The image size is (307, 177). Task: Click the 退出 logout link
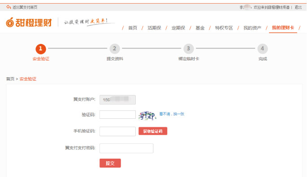[298, 7]
